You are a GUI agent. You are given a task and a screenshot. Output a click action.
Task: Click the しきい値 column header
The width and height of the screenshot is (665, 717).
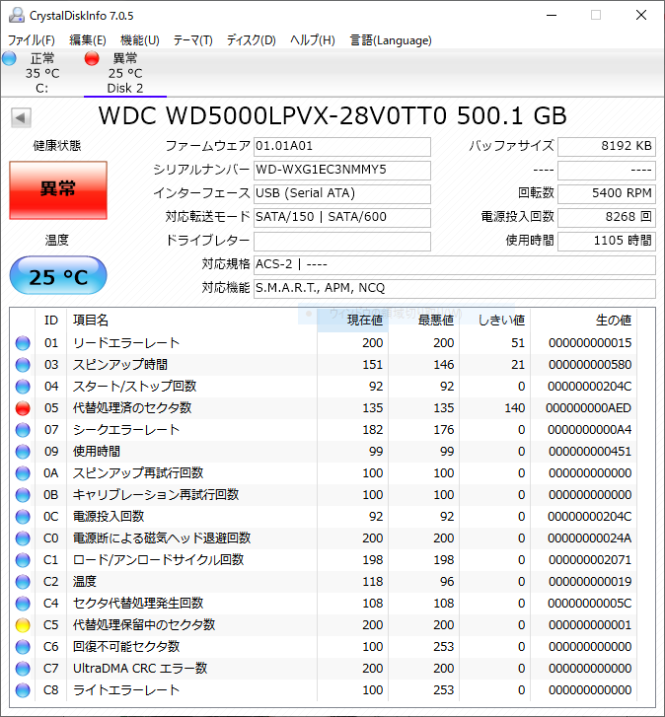coord(495,321)
